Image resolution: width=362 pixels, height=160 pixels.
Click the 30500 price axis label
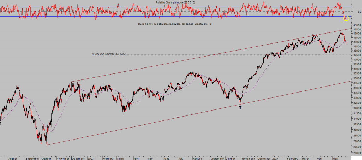pos(357,124)
